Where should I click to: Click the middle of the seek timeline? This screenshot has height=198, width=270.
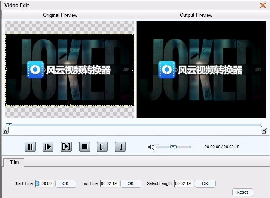coord(133,124)
